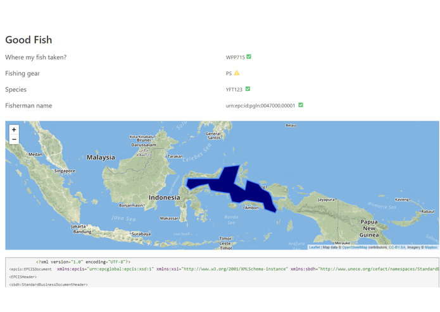
Task: Click yellow warning icon beside PS
Action: pos(237,73)
